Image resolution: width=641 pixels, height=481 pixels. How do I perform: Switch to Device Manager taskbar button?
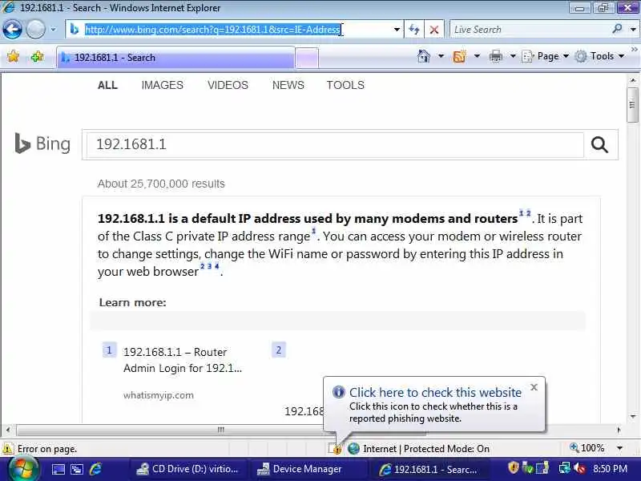307,469
